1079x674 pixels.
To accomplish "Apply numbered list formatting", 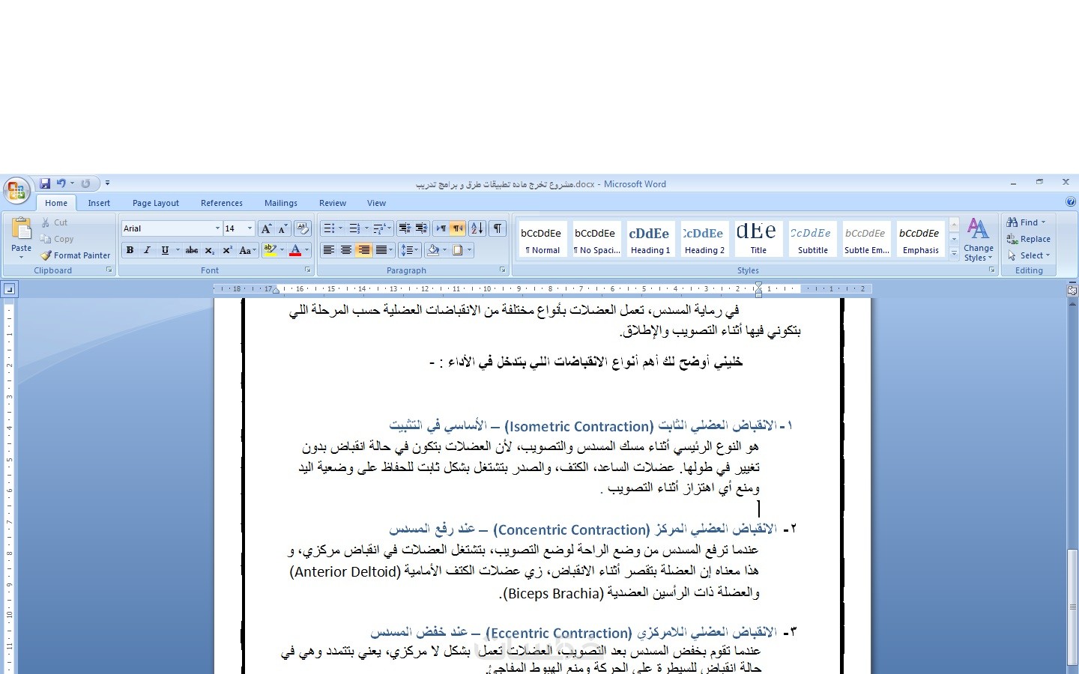I will click(x=354, y=228).
